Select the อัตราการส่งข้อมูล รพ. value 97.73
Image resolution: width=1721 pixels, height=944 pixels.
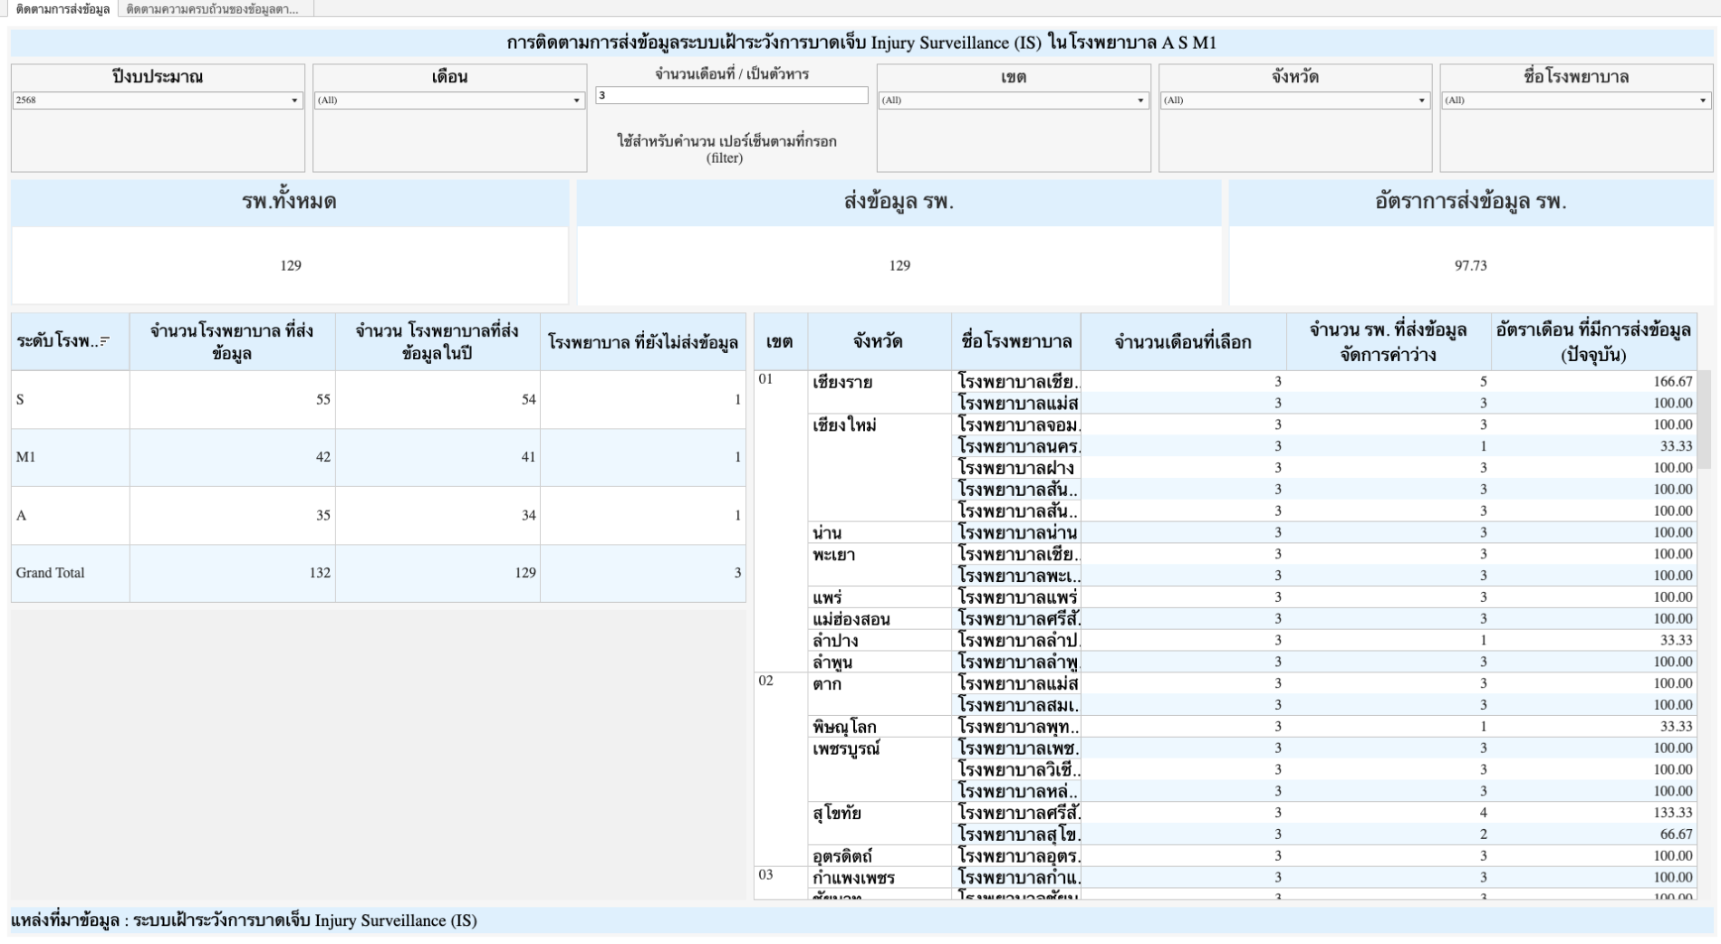tap(1471, 265)
